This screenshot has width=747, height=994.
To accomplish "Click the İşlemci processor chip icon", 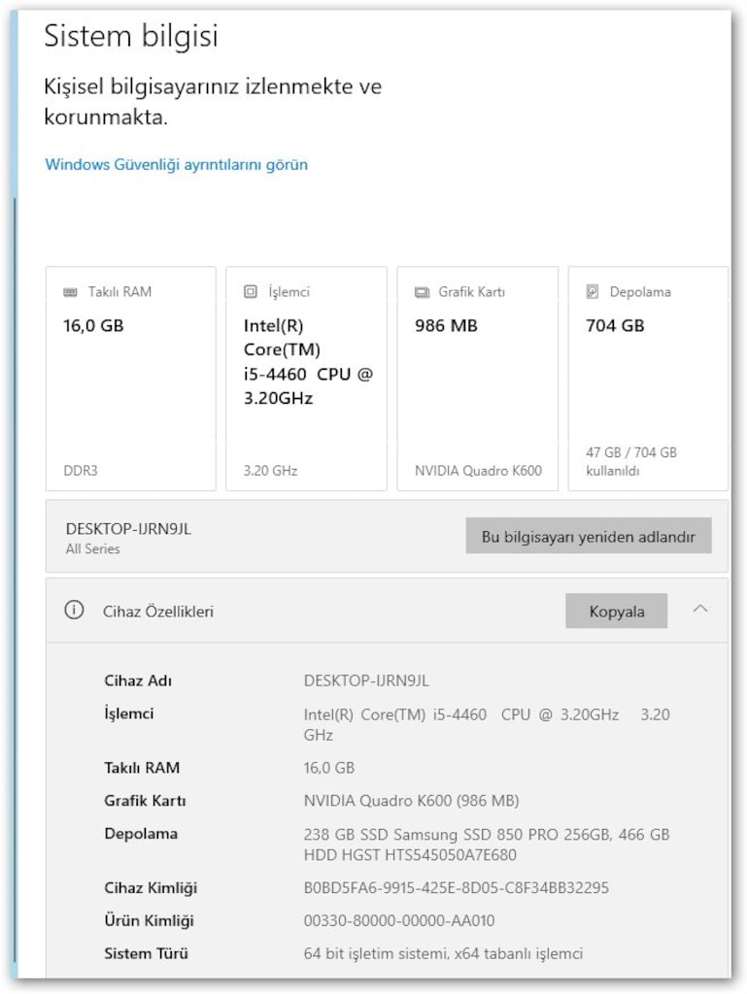I will [251, 291].
